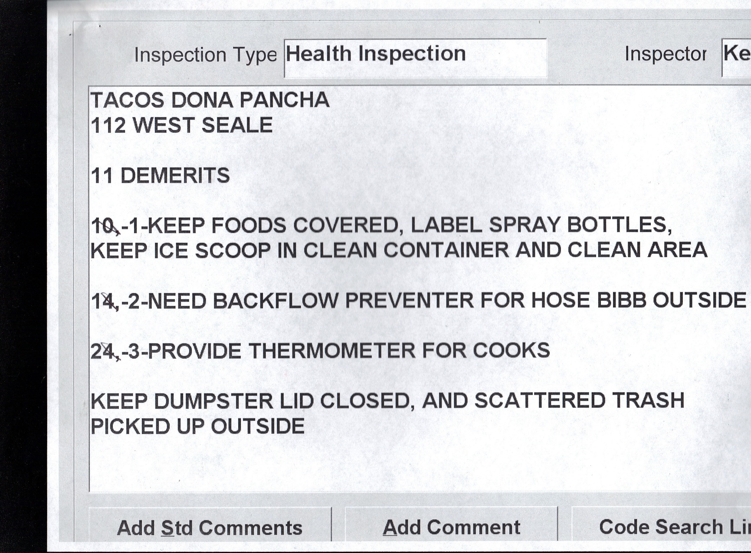Click the KEEP ICE SCOOP comment line

click(x=398, y=251)
